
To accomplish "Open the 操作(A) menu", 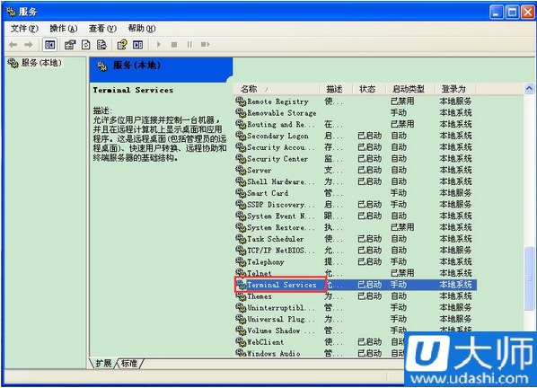I will click(x=64, y=29).
